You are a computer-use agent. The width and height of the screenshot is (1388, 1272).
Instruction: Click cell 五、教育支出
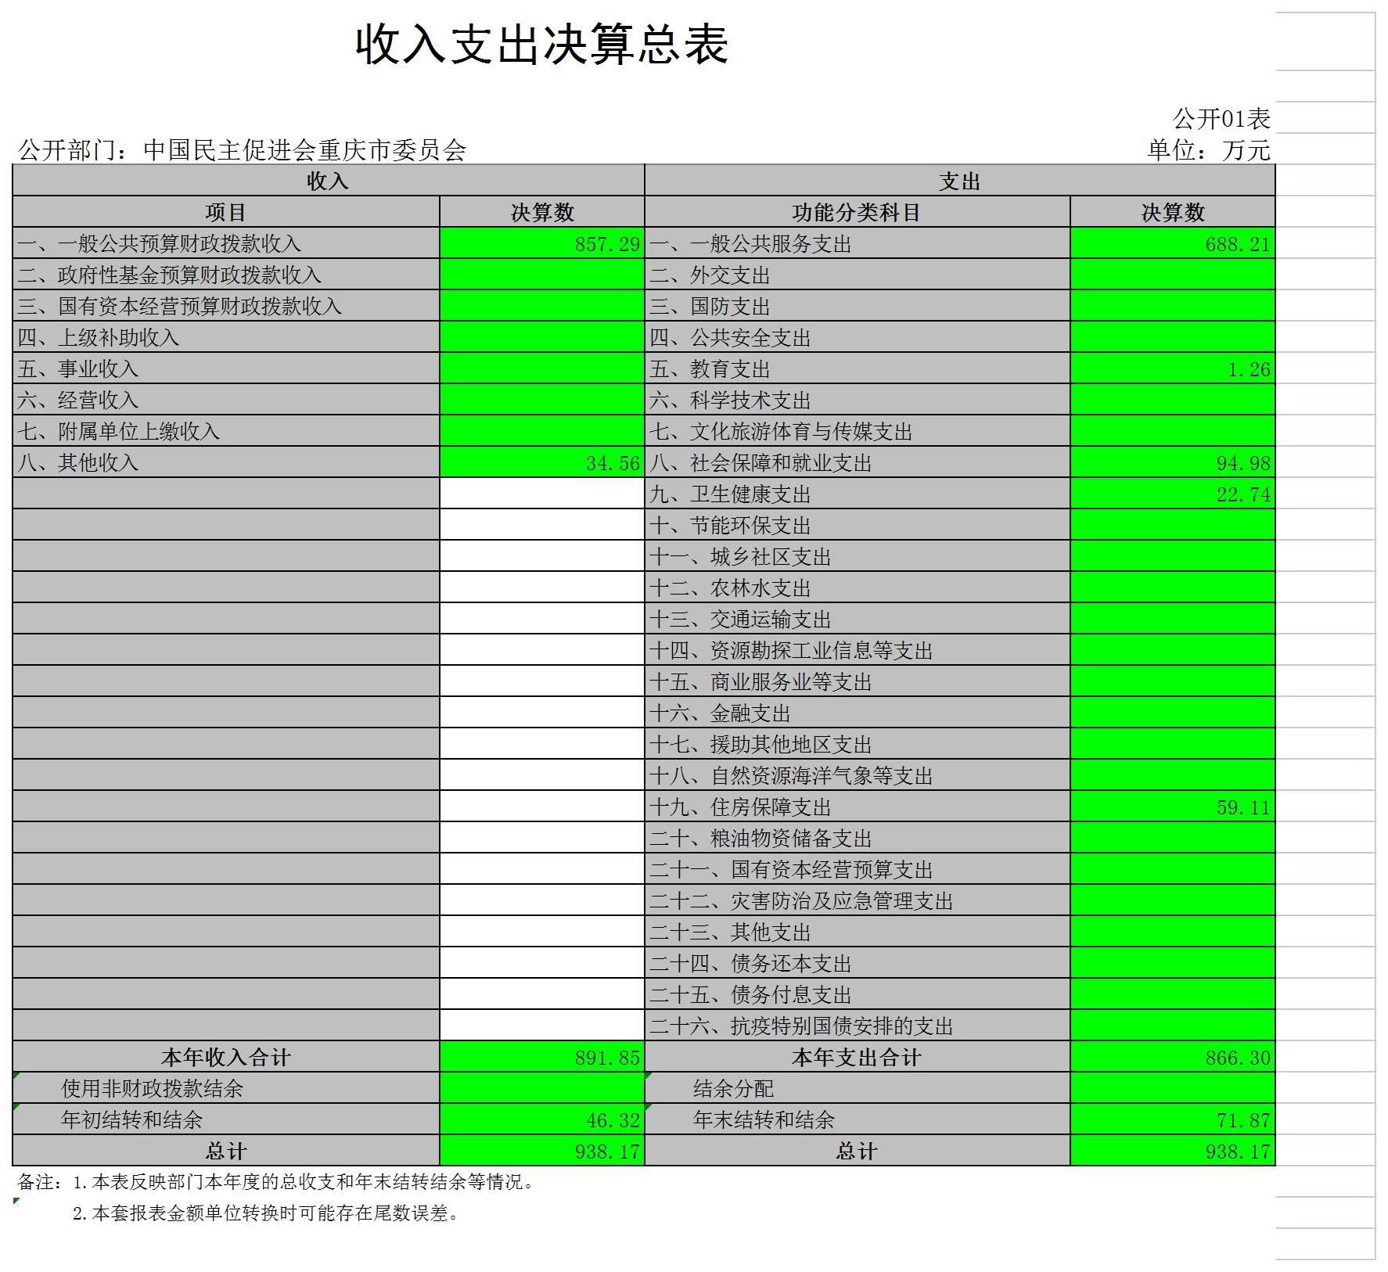pyautogui.click(x=858, y=368)
